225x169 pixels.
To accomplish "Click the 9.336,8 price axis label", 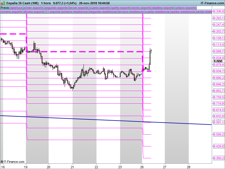I will tap(219, 11).
